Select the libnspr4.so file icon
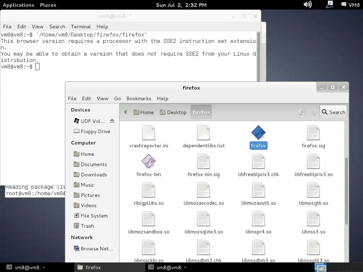363x272 pixels. coord(258,219)
